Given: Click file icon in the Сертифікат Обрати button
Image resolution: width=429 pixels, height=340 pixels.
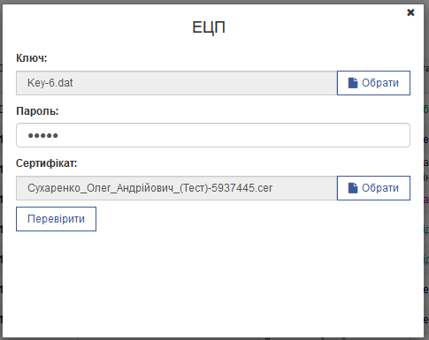Looking at the screenshot, I should tap(353, 188).
